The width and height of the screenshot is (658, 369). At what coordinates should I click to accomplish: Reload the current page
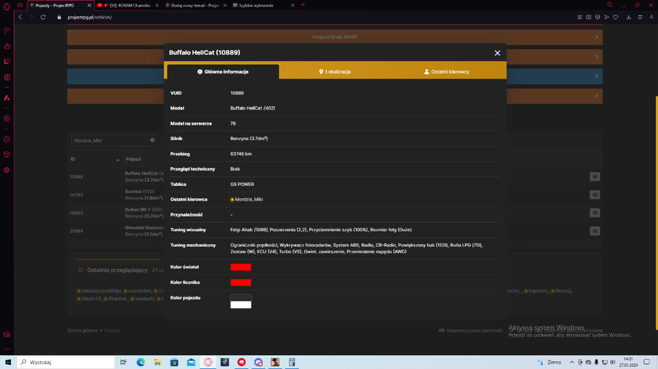pos(43,17)
